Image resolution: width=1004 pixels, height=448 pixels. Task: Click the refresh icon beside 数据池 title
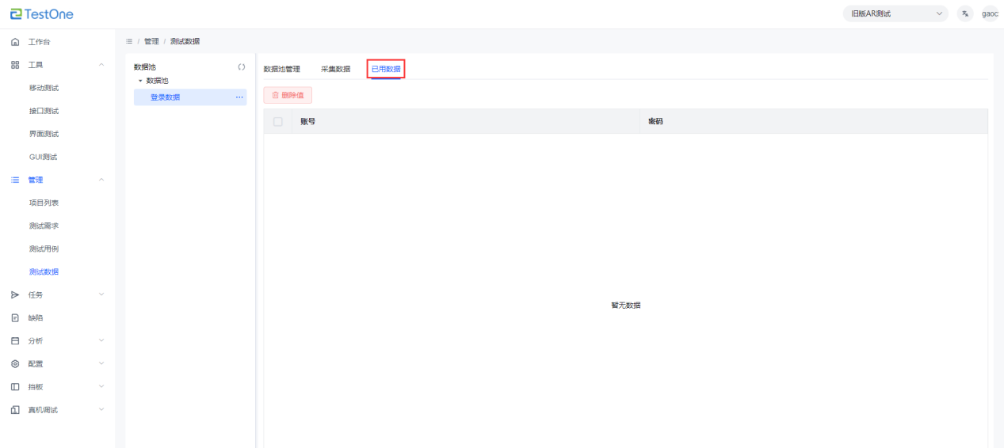[x=241, y=67]
